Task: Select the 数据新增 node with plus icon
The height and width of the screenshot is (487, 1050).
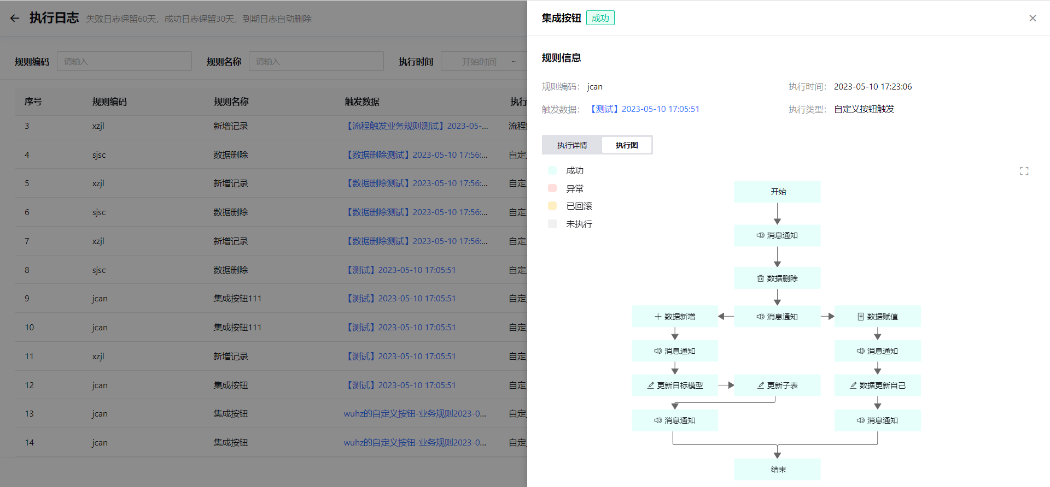Action: click(x=675, y=317)
